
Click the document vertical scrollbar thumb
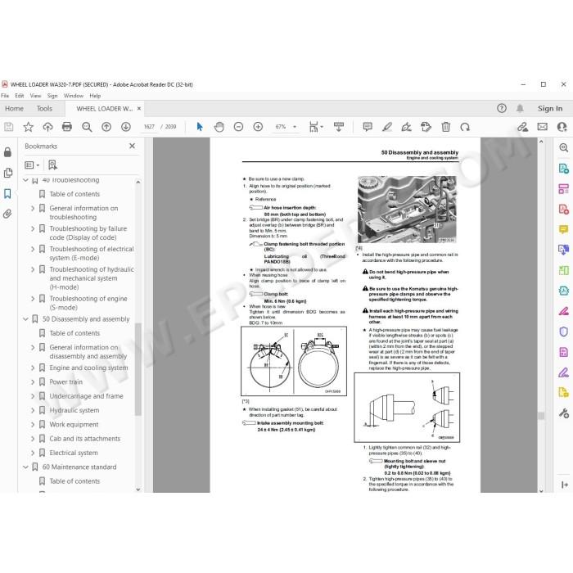point(541,416)
